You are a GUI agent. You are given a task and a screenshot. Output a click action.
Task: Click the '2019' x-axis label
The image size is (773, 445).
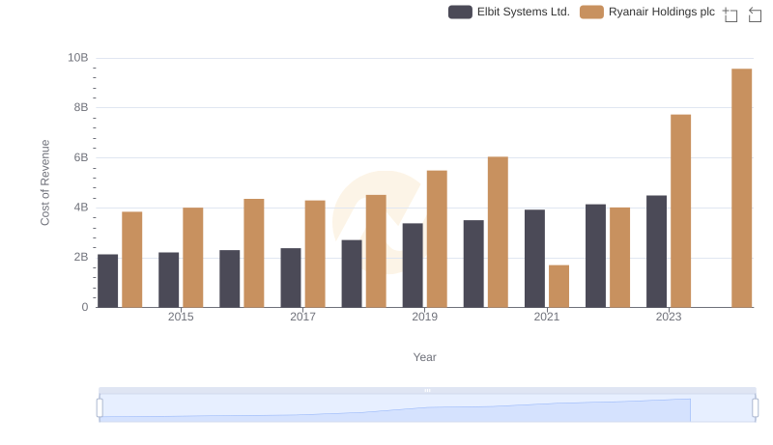[424, 317]
